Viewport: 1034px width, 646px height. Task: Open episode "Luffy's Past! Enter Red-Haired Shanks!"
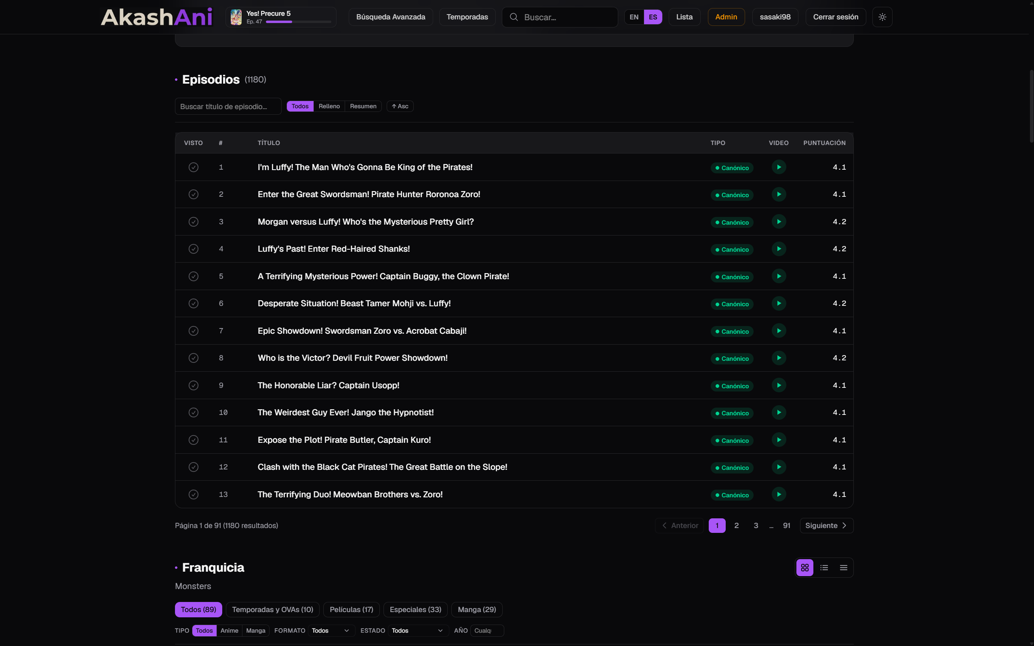click(x=333, y=249)
